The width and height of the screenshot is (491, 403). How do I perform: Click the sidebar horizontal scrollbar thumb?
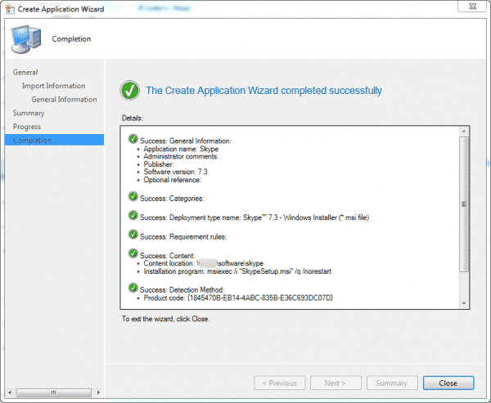click(53, 392)
